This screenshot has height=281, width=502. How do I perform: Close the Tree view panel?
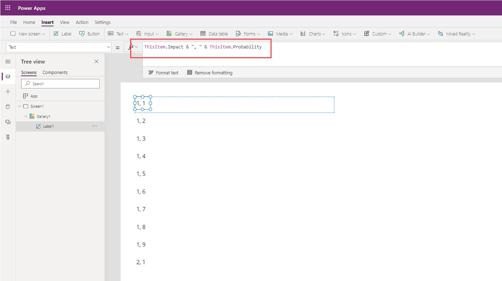click(x=97, y=61)
